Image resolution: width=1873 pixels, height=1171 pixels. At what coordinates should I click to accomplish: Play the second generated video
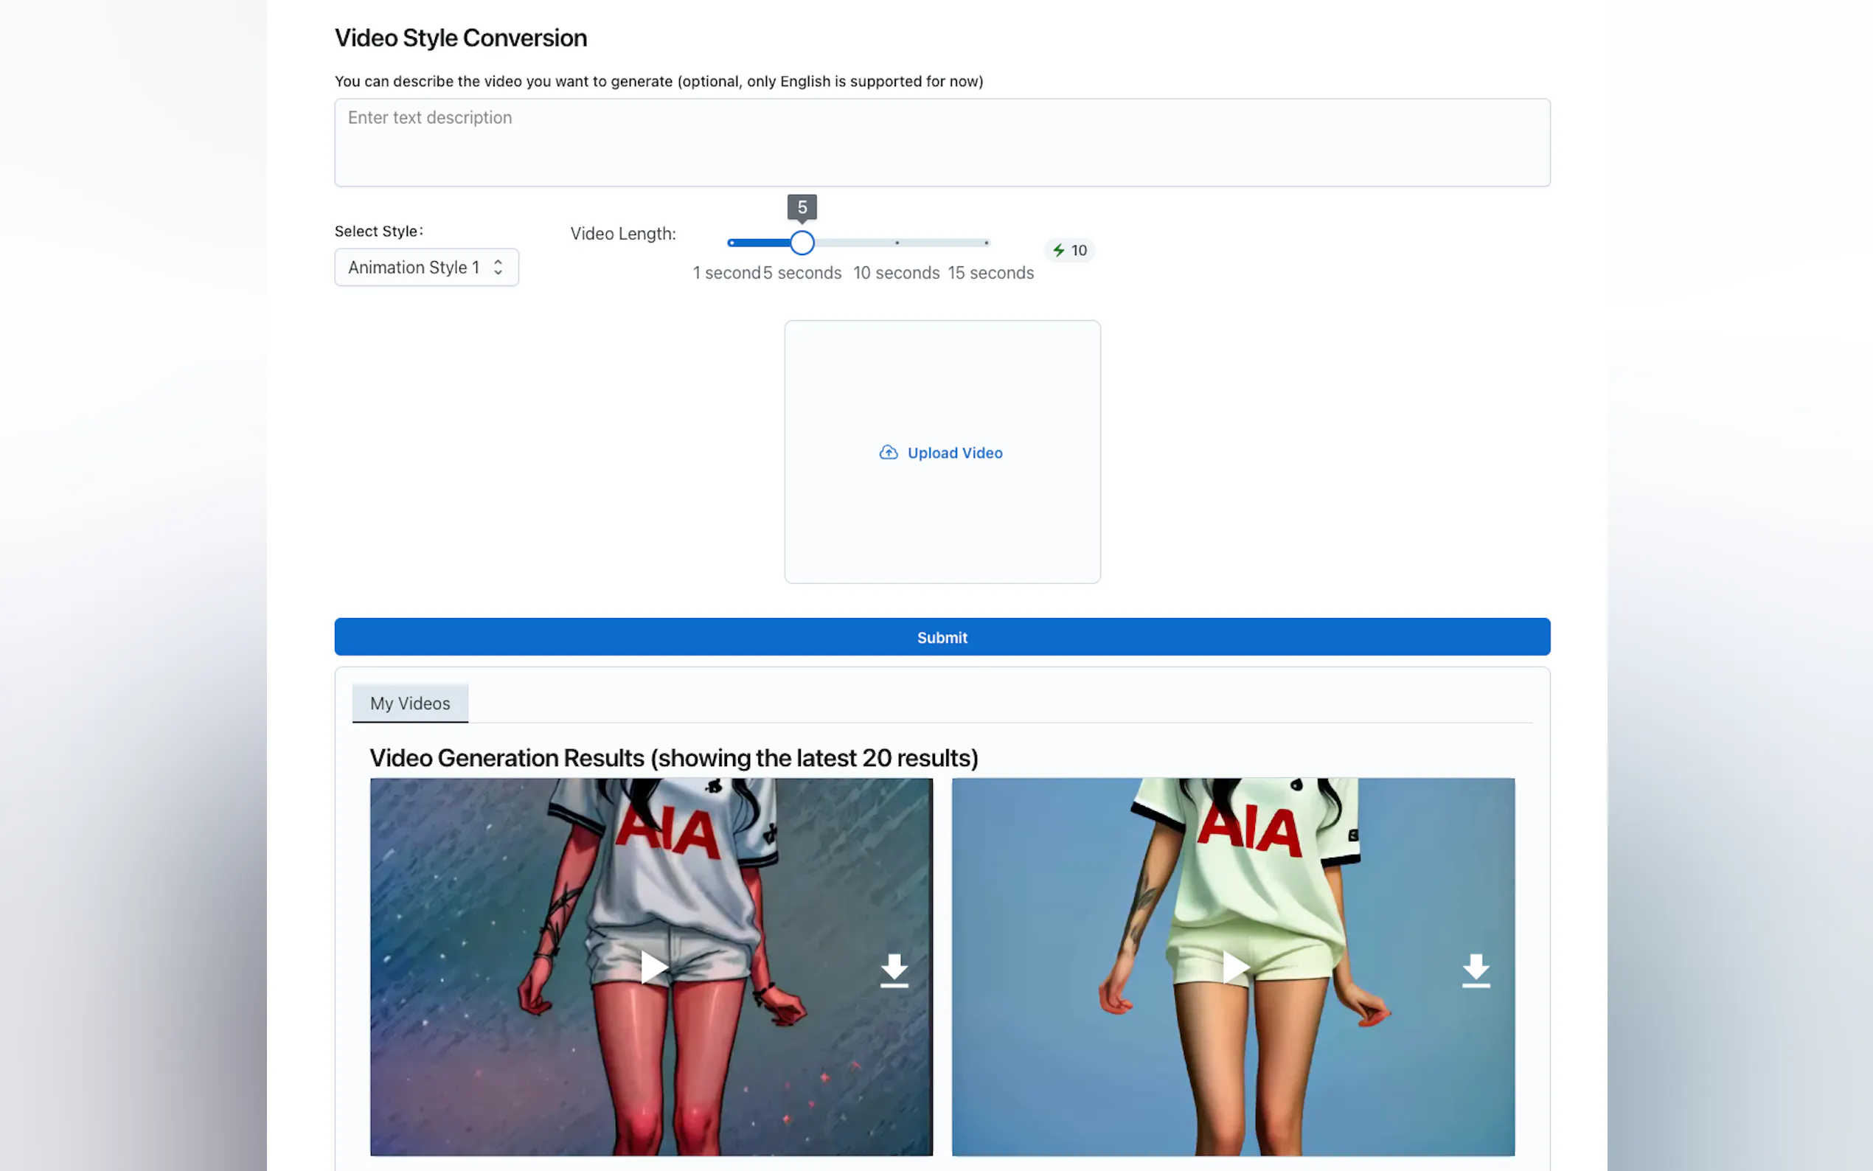click(x=1235, y=967)
